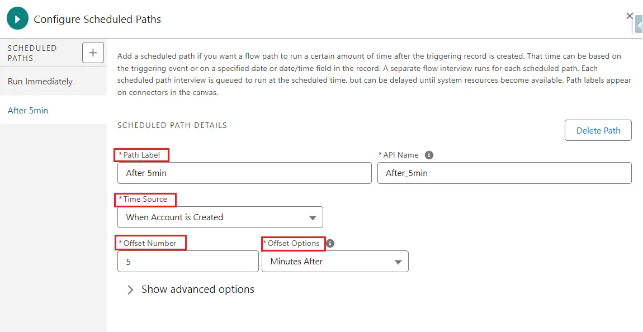Screen dimensions: 643x332
Task: Click the advanced options chevron icon
Action: click(x=130, y=290)
